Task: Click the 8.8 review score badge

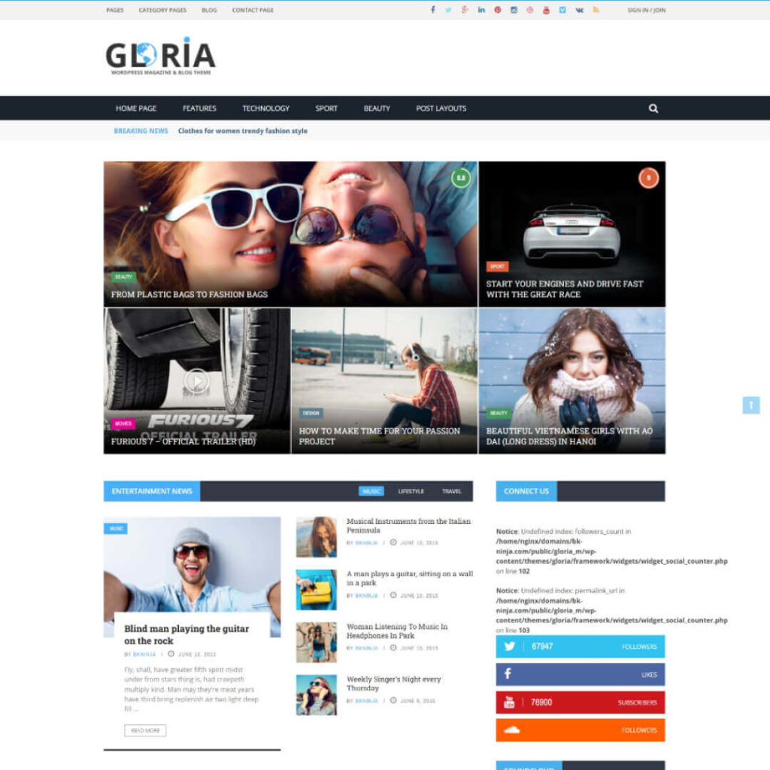Action: click(x=461, y=177)
